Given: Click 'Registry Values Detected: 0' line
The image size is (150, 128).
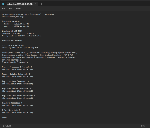Looking at the screenshot, I should click(16, 89).
